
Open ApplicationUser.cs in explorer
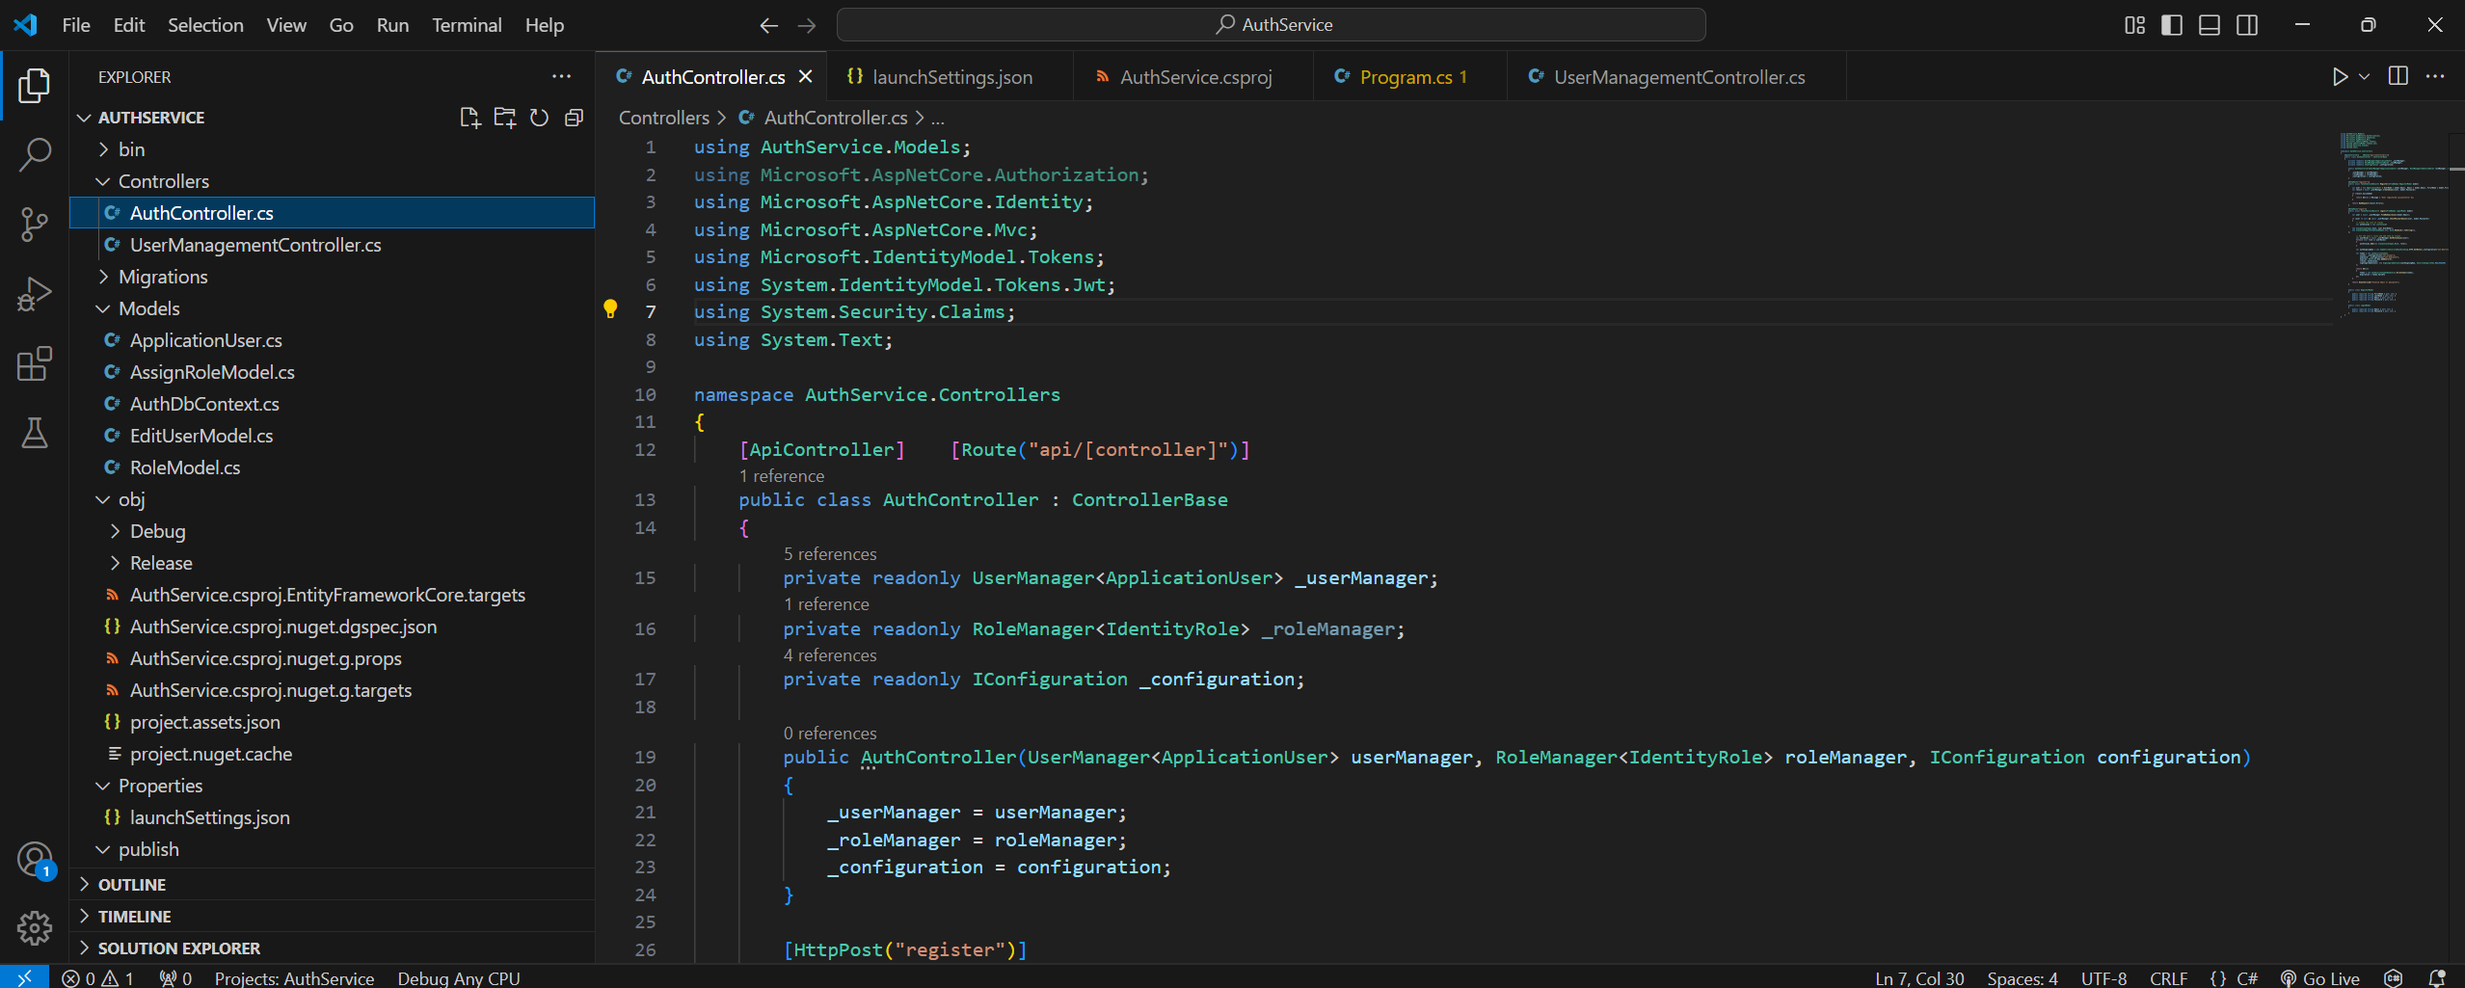click(333, 340)
